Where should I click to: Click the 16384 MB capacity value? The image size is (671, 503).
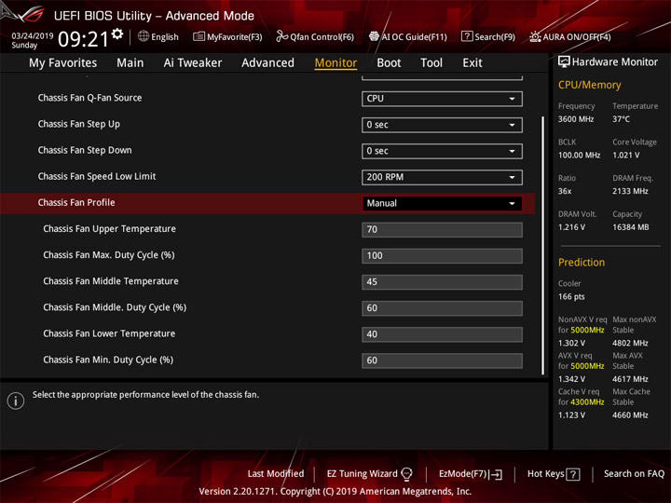tap(630, 227)
